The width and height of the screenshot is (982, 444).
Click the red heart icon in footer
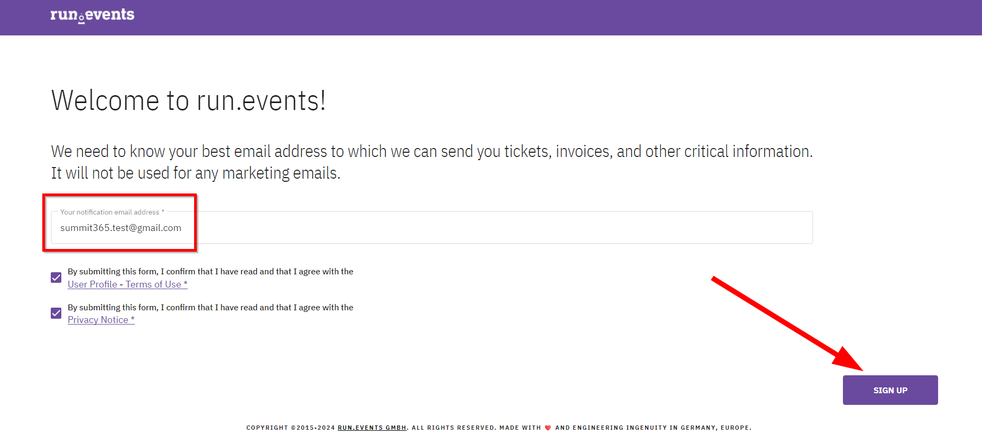point(548,428)
